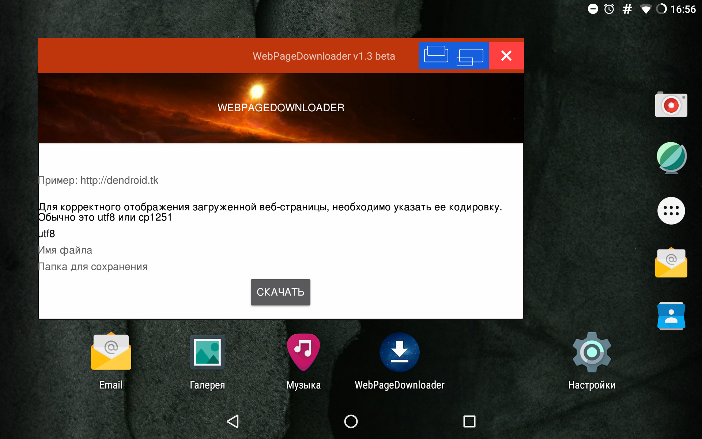Open the camera app in sidebar
Viewport: 702px width, 439px height.
(x=671, y=105)
